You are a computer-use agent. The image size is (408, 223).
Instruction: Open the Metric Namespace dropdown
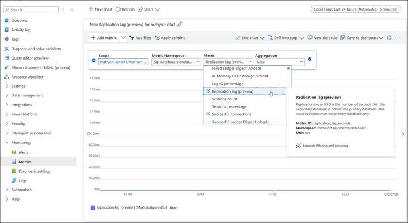tap(176, 62)
